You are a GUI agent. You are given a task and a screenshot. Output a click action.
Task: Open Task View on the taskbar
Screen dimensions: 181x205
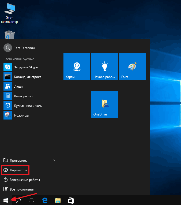click(x=31, y=200)
